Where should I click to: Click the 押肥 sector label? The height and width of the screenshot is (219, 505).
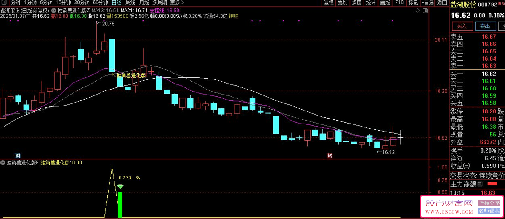234,16
